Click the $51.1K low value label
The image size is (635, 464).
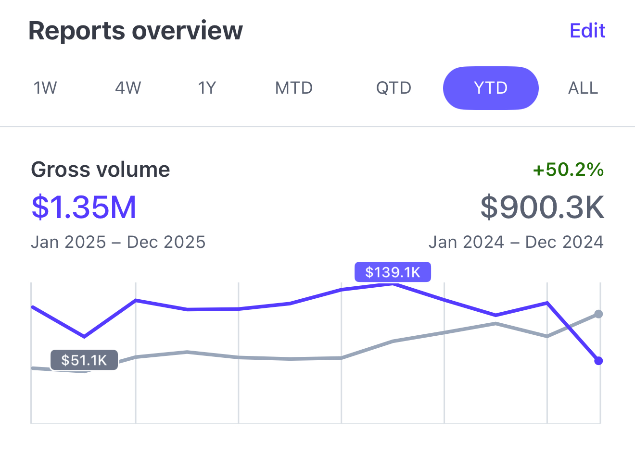[x=84, y=360]
